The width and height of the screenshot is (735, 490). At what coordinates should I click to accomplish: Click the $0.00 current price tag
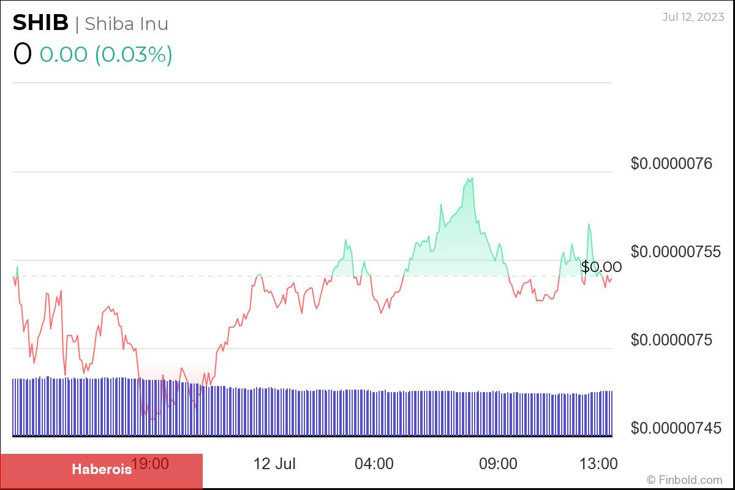tap(601, 266)
